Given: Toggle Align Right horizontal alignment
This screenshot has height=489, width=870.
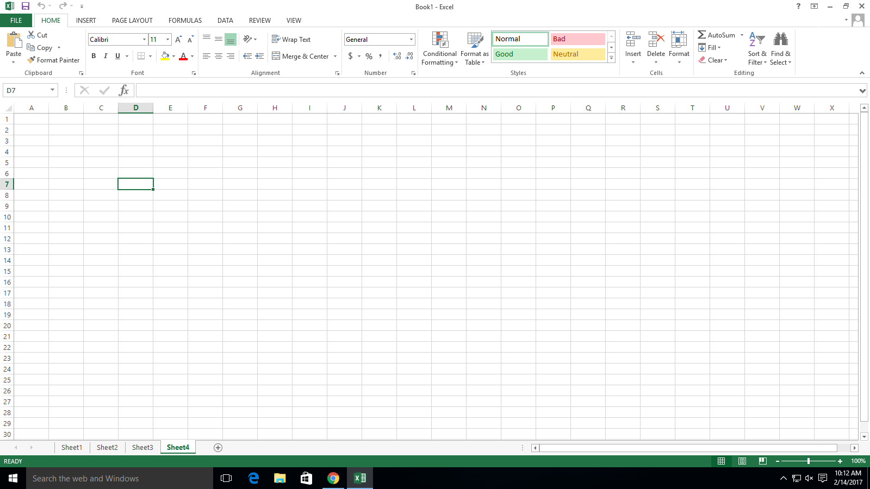Looking at the screenshot, I should tap(231, 56).
